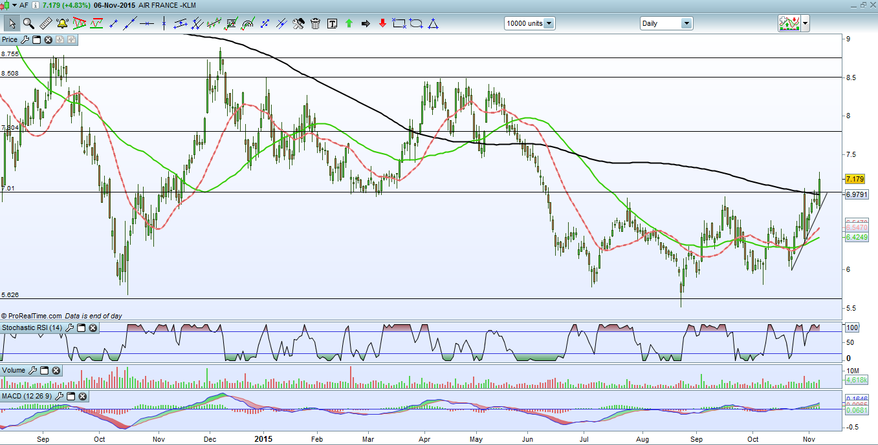Screen dimensions: 878x445
Task: Select the blue dotted arrow tool
Action: pyautogui.click(x=265, y=24)
